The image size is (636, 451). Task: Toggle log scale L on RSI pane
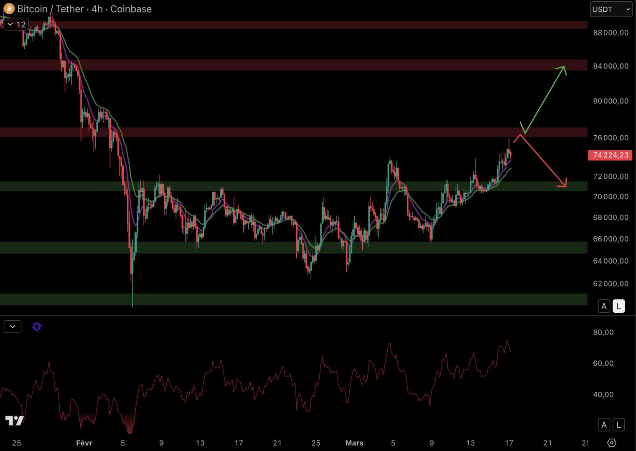[619, 425]
